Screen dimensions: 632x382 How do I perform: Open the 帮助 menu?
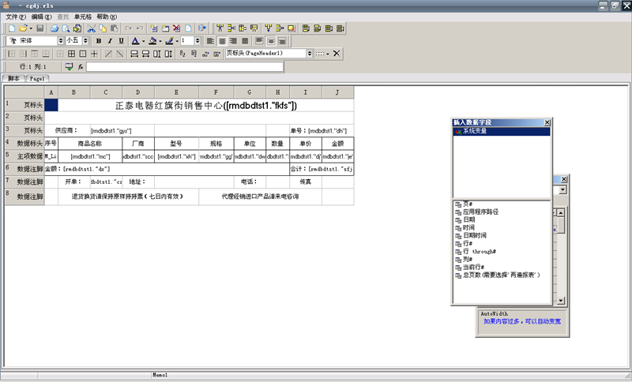coord(107,17)
